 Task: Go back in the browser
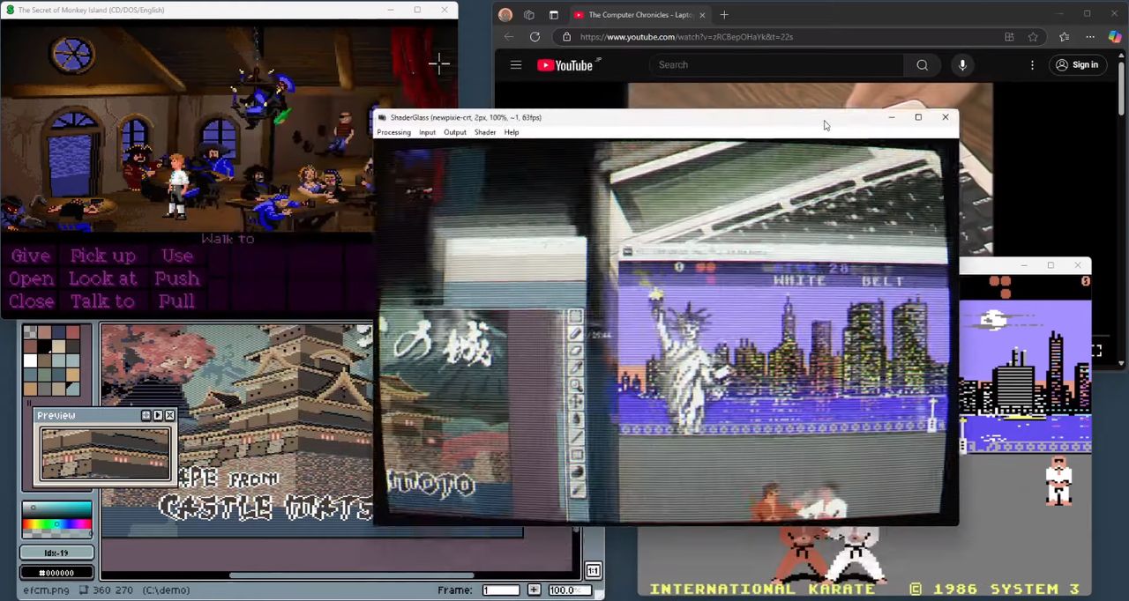coord(509,37)
